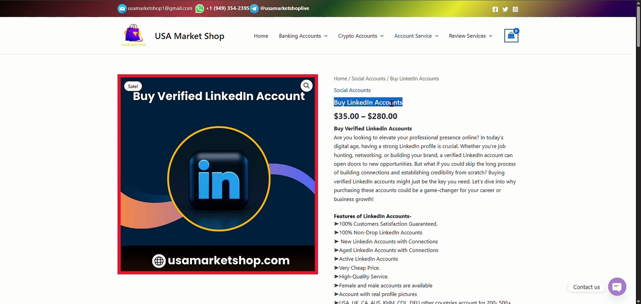Viewport: 641px width, 304px height.
Task: Click the High-Quality Service line
Action: pyautogui.click(x=361, y=277)
